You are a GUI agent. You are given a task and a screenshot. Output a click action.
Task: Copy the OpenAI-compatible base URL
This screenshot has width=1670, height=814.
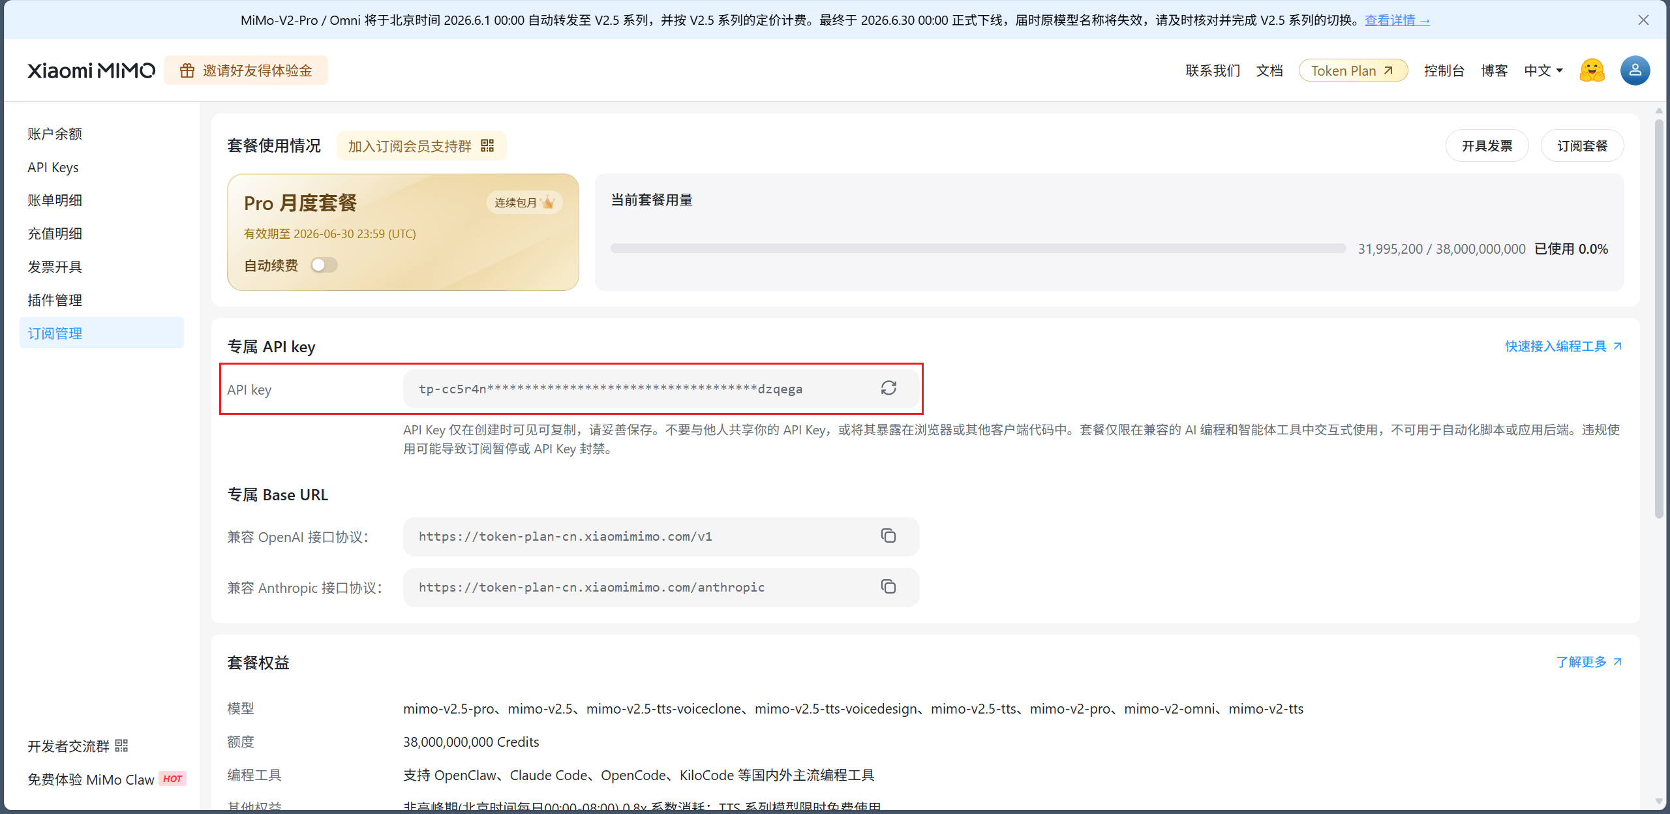[888, 536]
